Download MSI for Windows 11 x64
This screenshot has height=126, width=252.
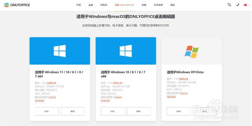[73, 111]
